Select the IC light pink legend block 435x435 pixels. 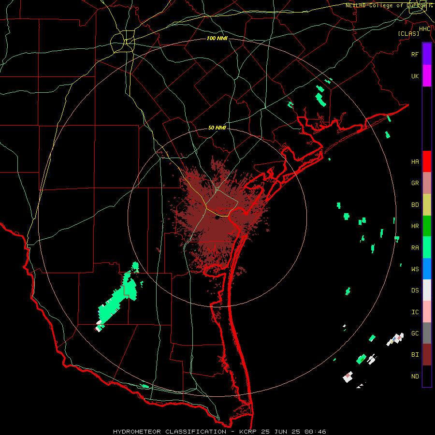[x=427, y=312]
